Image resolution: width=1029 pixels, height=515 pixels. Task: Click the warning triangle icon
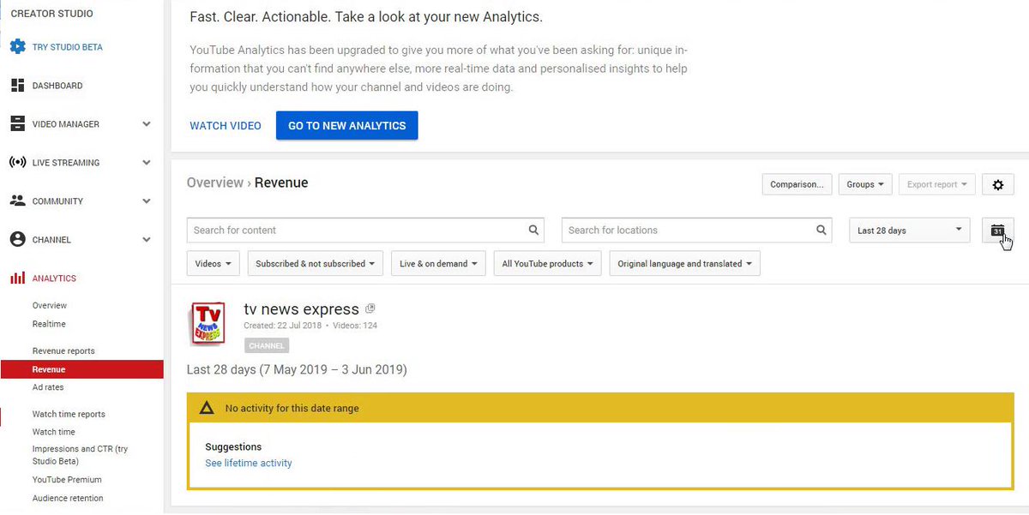coord(207,408)
